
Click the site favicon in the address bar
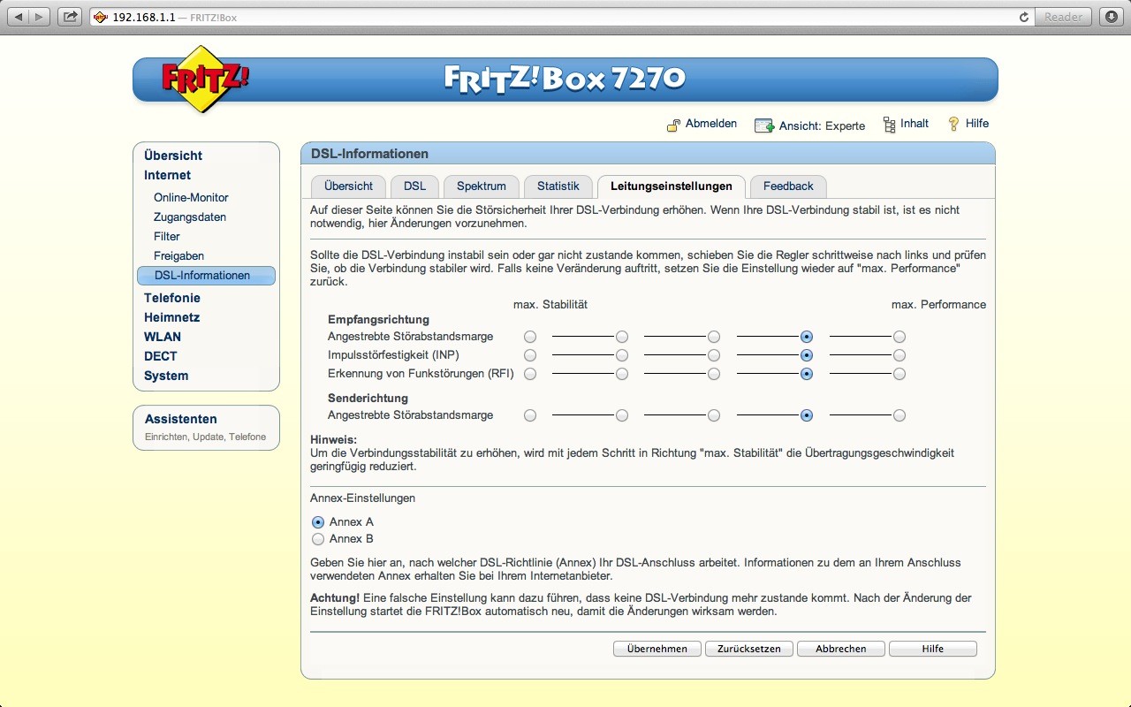pos(101,17)
